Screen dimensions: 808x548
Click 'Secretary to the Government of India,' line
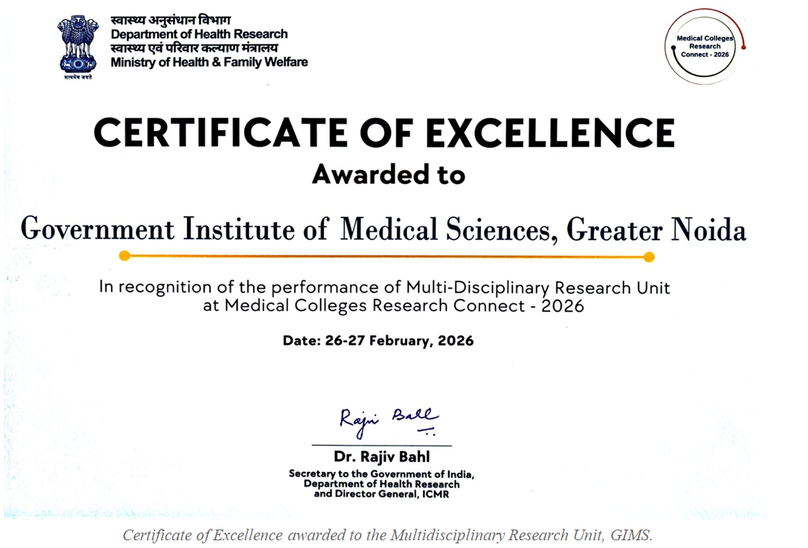tap(382, 474)
